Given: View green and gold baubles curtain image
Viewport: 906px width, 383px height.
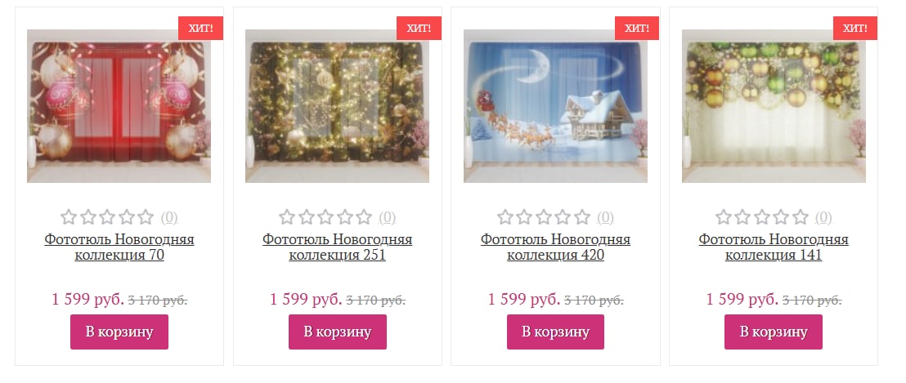Looking at the screenshot, I should 774,106.
